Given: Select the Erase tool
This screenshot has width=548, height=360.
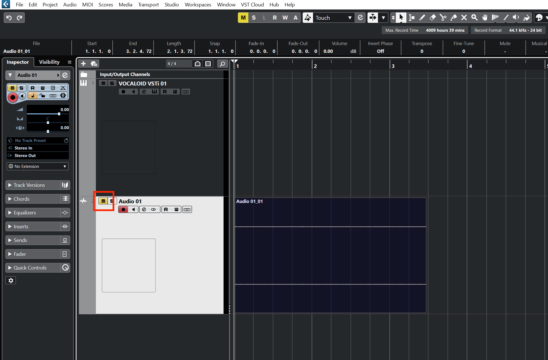Looking at the screenshot, I should 433,18.
